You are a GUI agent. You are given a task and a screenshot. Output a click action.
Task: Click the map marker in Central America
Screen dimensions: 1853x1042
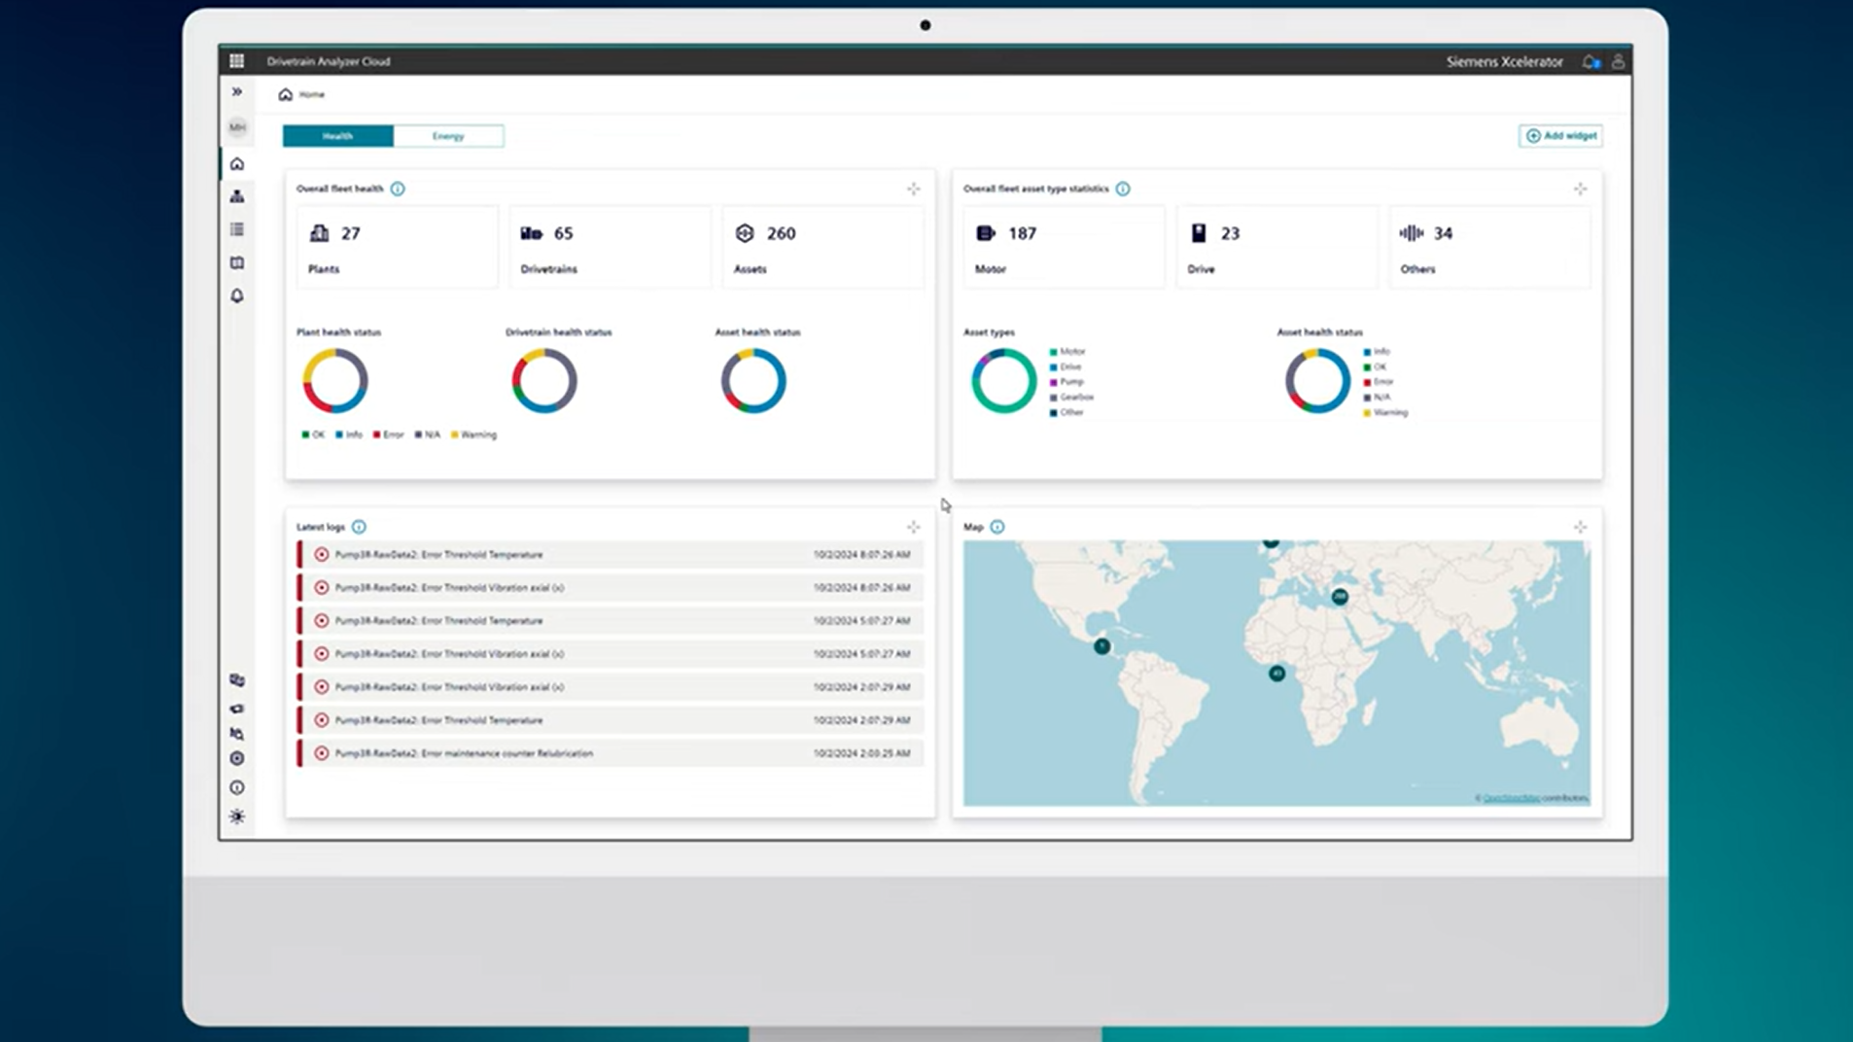[x=1101, y=646]
